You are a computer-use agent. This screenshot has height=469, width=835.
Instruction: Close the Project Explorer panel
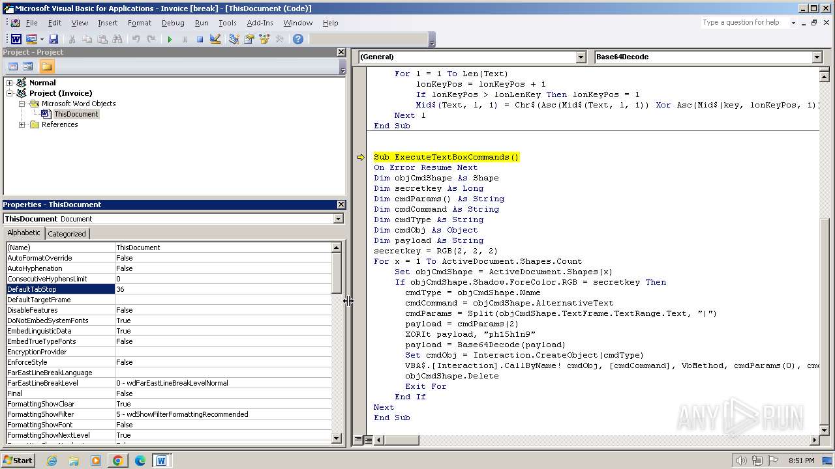(341, 52)
